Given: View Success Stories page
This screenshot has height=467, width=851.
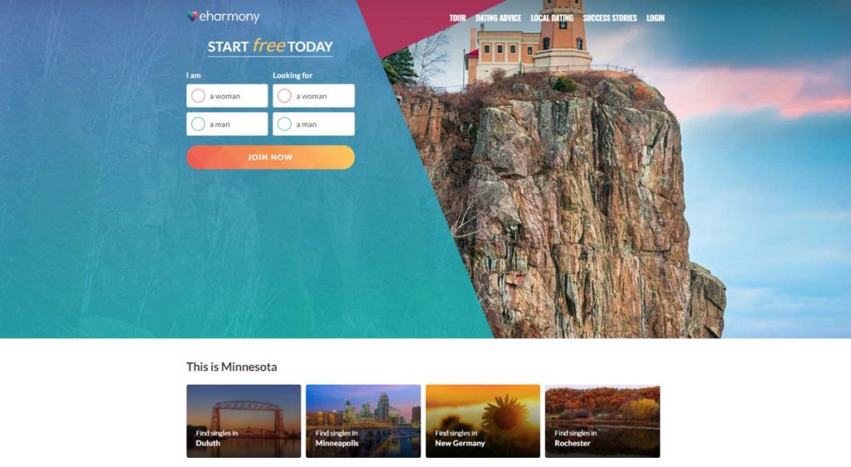Looking at the screenshot, I should tap(609, 18).
